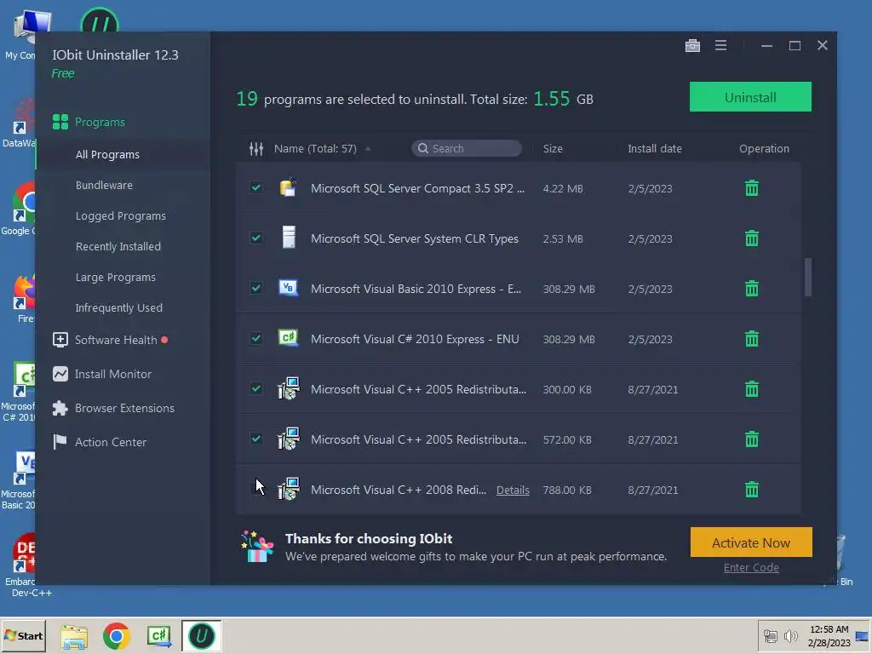Open Chrome from the taskbar
Viewport: 872px width, 654px height.
coord(116,635)
